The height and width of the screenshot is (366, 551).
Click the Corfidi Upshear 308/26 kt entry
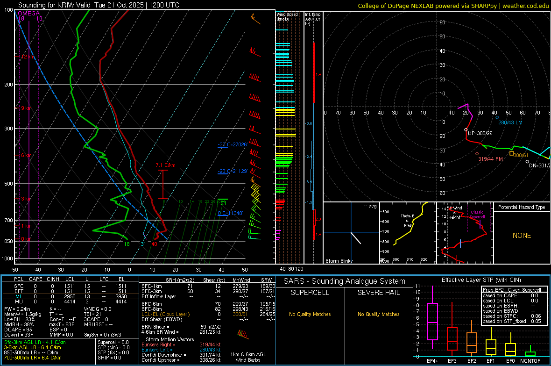[x=181, y=360]
